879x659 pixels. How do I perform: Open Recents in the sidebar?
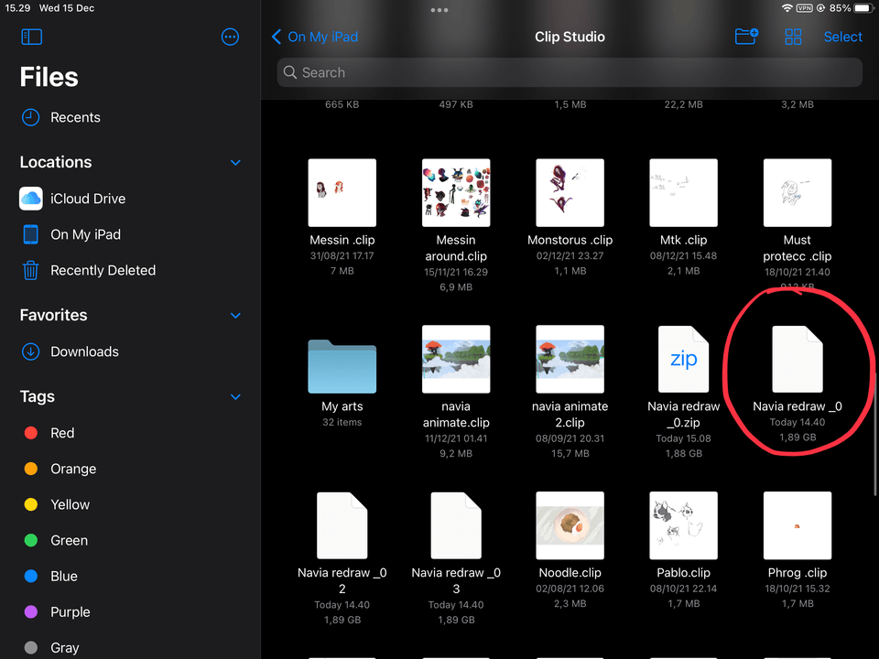click(75, 117)
